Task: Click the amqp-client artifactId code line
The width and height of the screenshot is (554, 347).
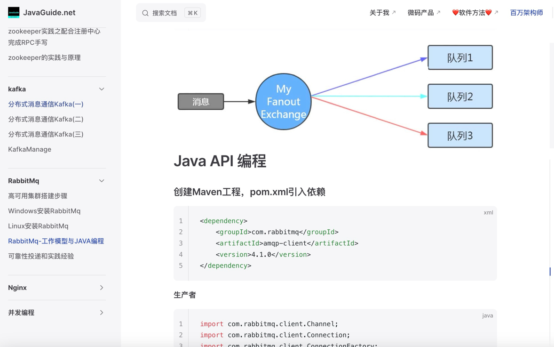Action: pos(287,243)
